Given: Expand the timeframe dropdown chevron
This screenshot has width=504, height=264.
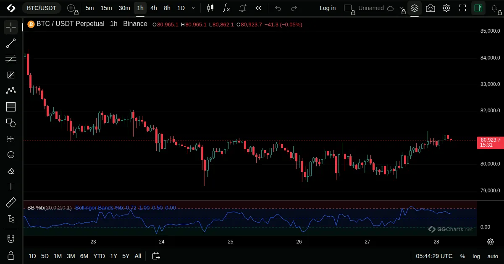Looking at the screenshot, I should pos(193,8).
